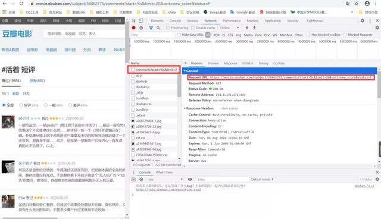Open the Chrome profile avatar

click(x=367, y=4)
